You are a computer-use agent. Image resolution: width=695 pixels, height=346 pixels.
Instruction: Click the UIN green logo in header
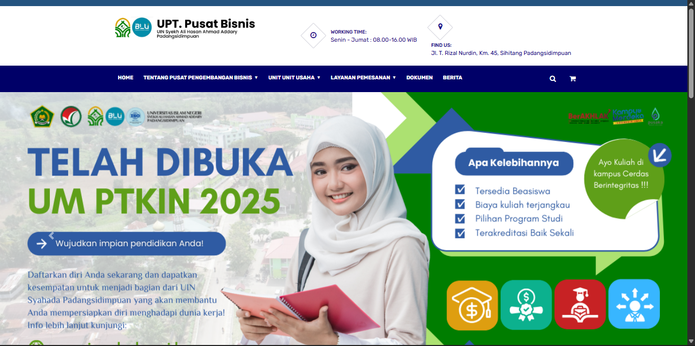[123, 27]
